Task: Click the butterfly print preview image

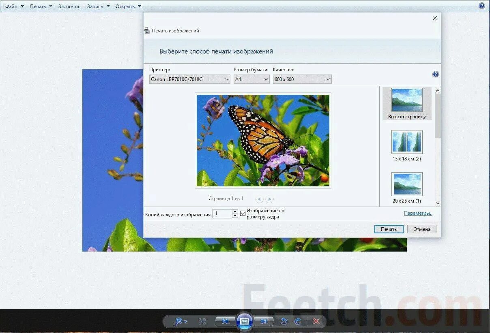Action: (x=263, y=141)
